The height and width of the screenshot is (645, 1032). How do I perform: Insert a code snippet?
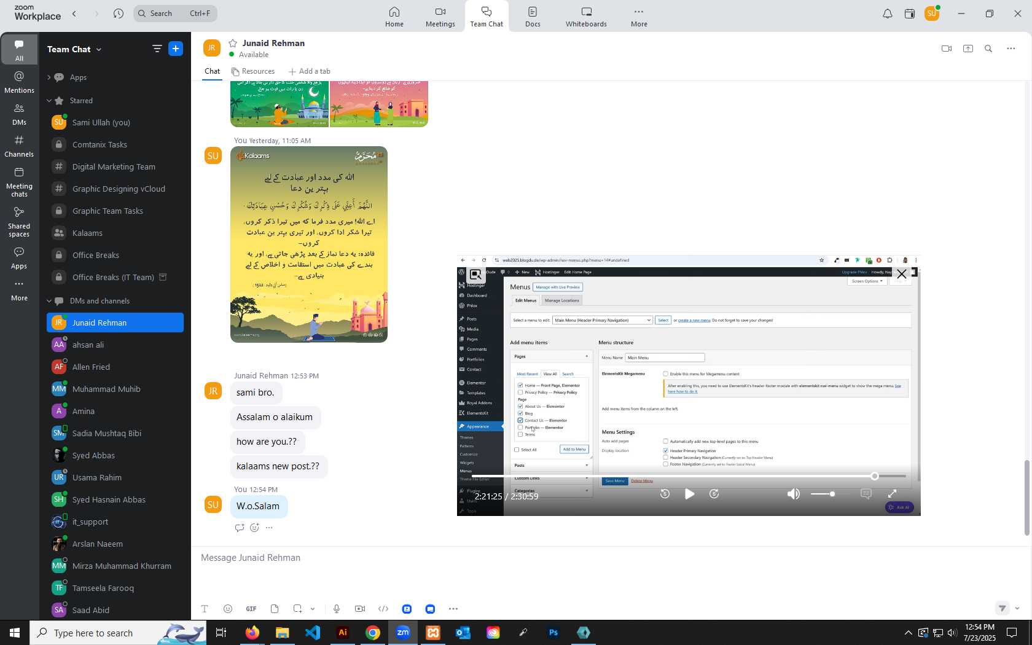383,609
